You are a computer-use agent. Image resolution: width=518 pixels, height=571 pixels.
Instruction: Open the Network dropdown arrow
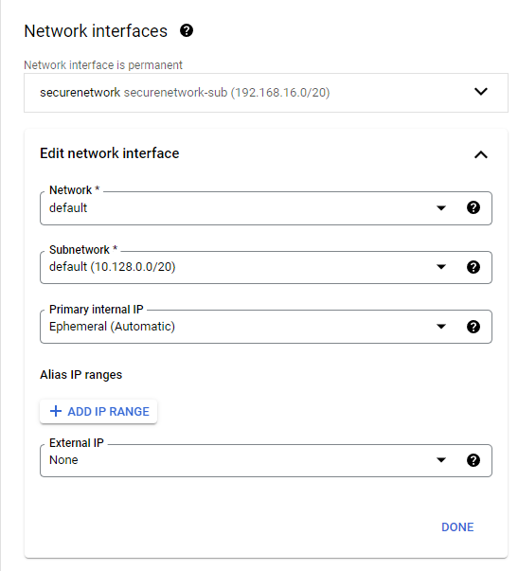click(x=441, y=208)
